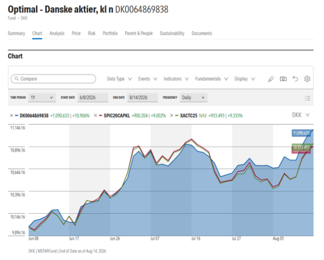Switch to the Summary tab

[x=16, y=33]
